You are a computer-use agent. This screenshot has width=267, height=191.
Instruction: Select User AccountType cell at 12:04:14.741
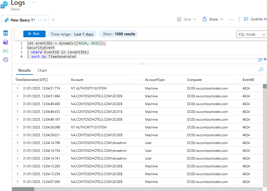(148, 158)
